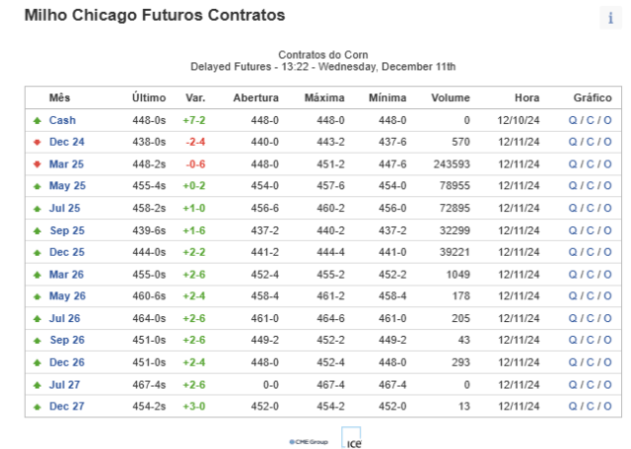Open the Cash contract link

click(x=62, y=120)
